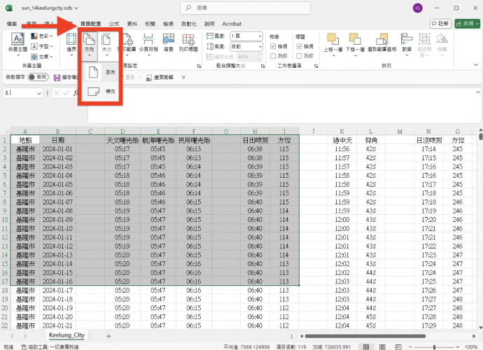The height and width of the screenshot is (350, 483).
Task: Open the Name Box dropdown arrow
Action: click(x=39, y=93)
